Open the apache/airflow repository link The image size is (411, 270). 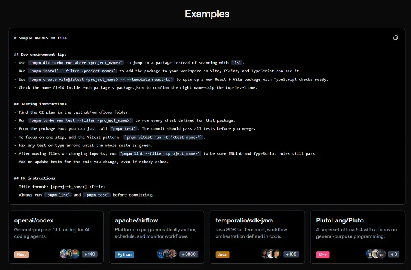click(136, 220)
